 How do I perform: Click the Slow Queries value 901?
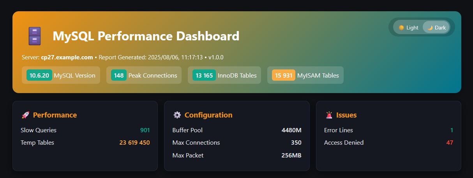click(x=145, y=130)
